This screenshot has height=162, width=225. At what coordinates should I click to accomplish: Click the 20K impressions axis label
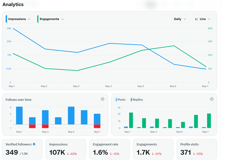coord(9,41)
